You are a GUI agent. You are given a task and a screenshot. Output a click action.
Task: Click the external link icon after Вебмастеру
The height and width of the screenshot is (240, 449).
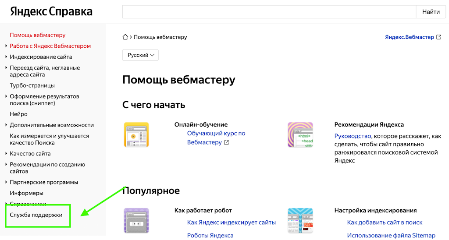pyautogui.click(x=227, y=142)
